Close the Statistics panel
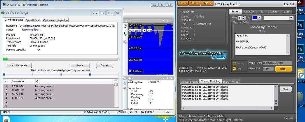 pos(171,78)
